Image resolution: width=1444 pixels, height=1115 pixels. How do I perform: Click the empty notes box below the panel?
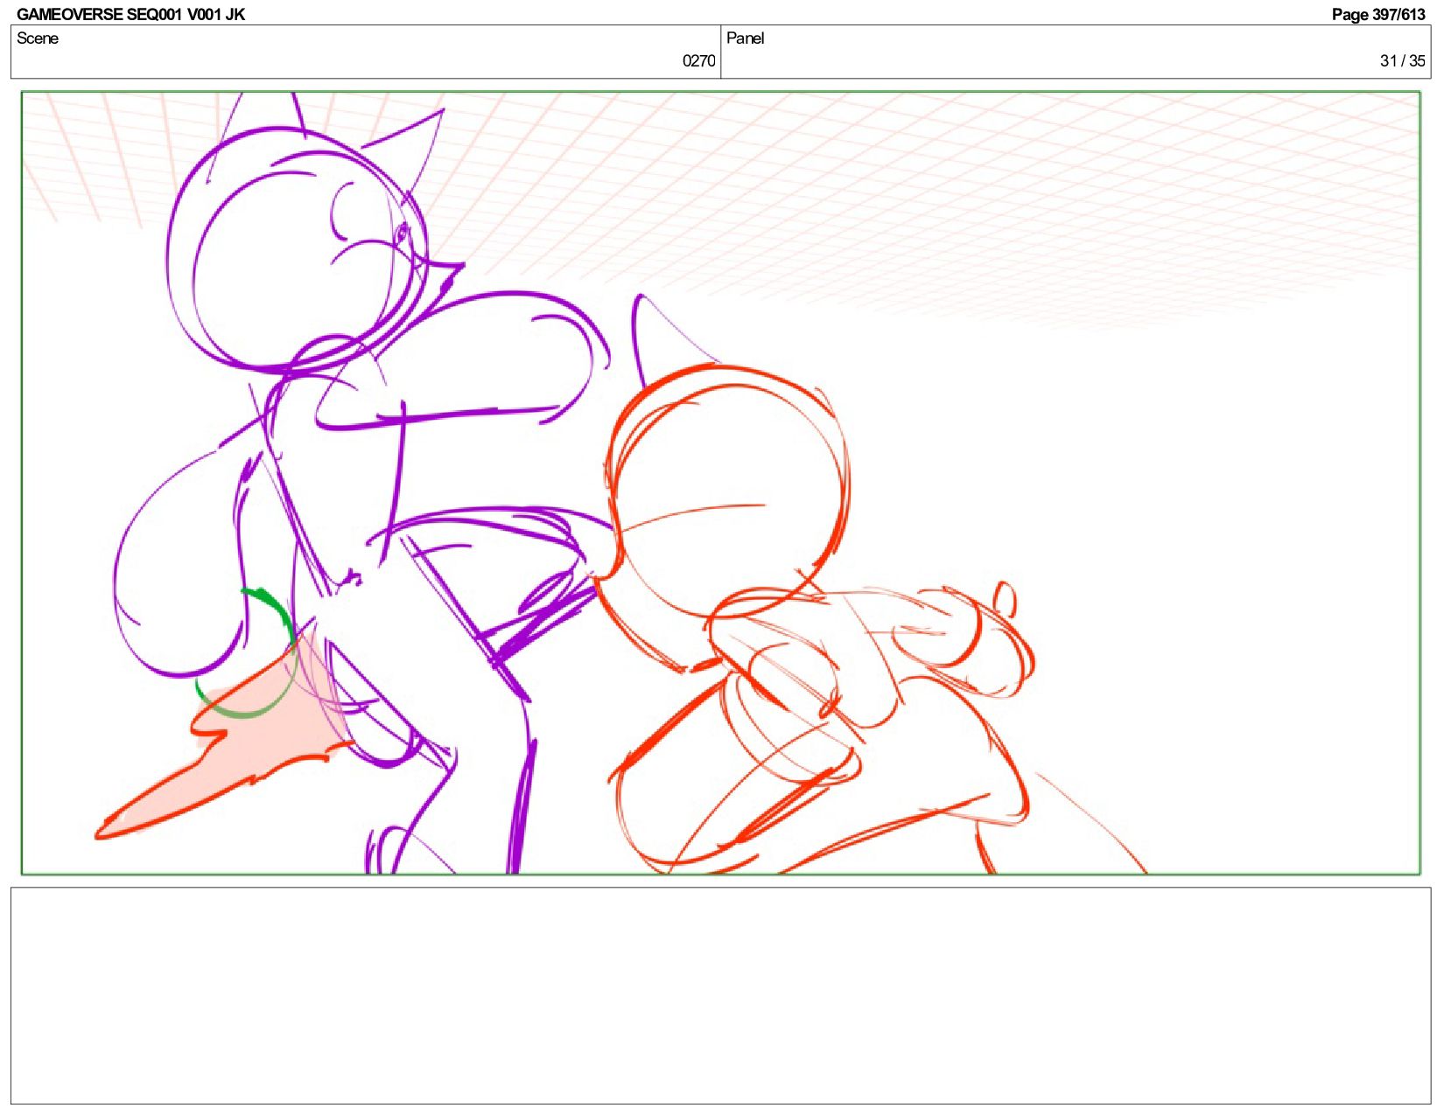pos(721,995)
